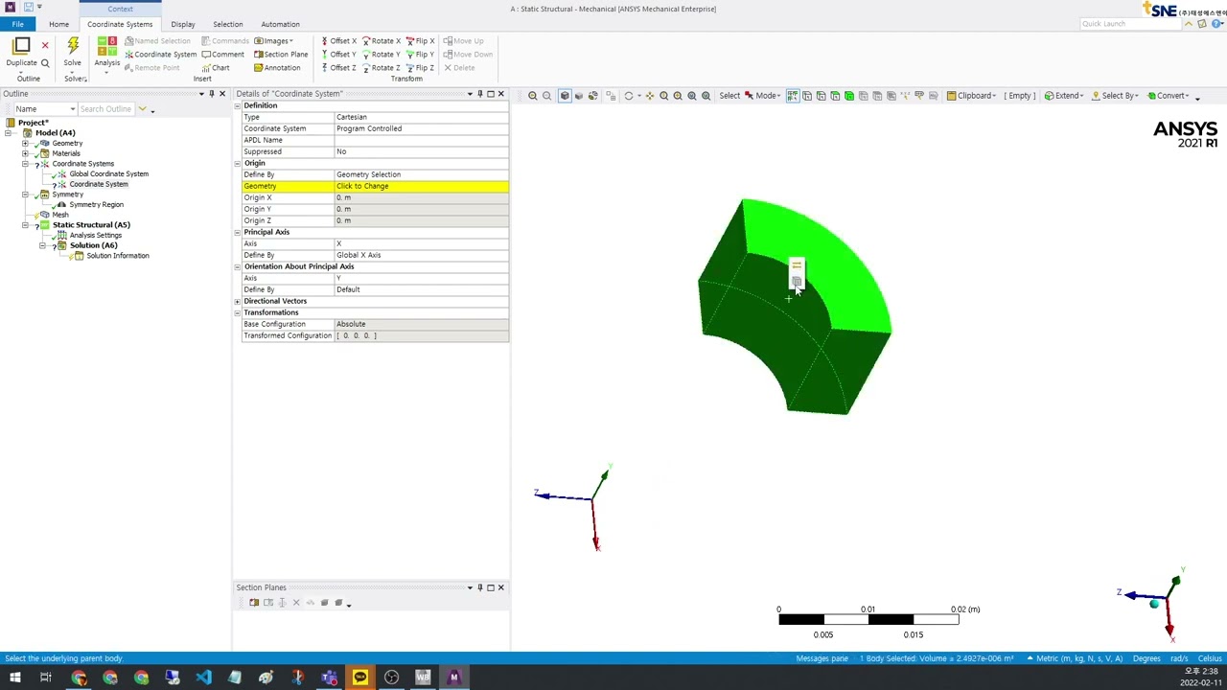Insert a Chart from the ribbon

tap(216, 68)
